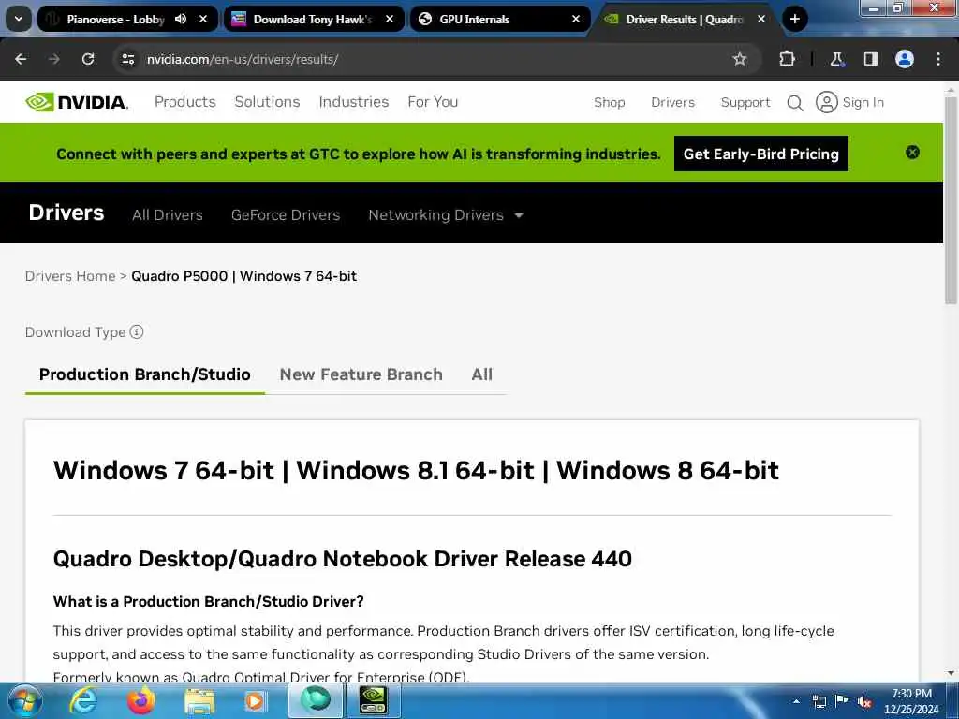Image resolution: width=959 pixels, height=719 pixels.
Task: Dismiss the green GTC banner
Action: (912, 153)
